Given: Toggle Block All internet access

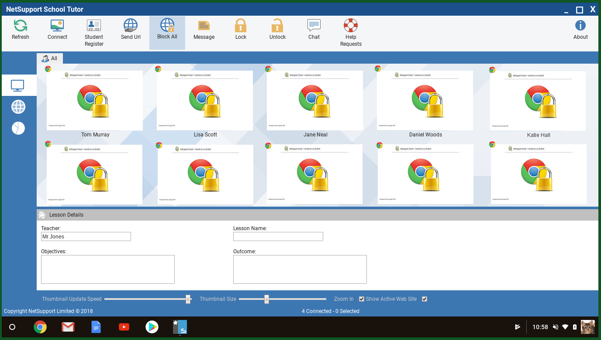Looking at the screenshot, I should [x=167, y=30].
